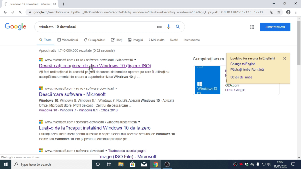Viewport: 301px width, 169px height.
Task: Open the Chrome profile avatar menu
Action: (x=288, y=12)
